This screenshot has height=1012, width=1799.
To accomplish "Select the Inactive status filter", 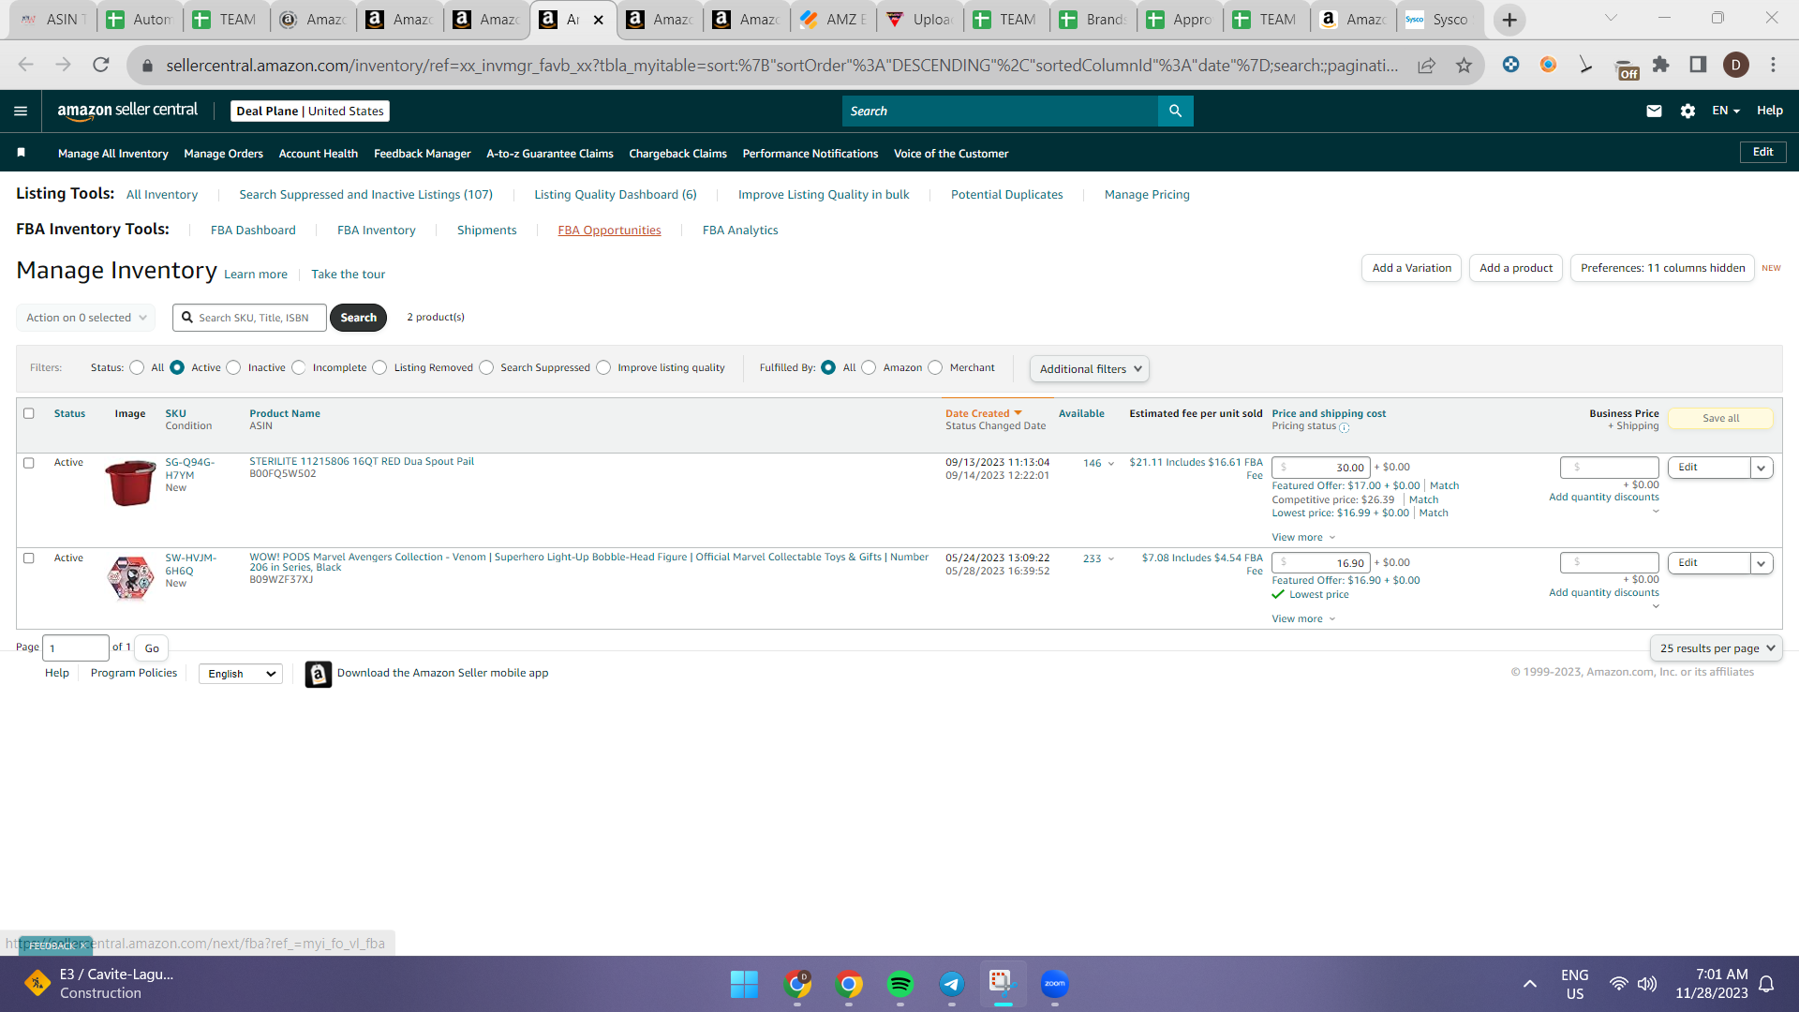I will 233,367.
